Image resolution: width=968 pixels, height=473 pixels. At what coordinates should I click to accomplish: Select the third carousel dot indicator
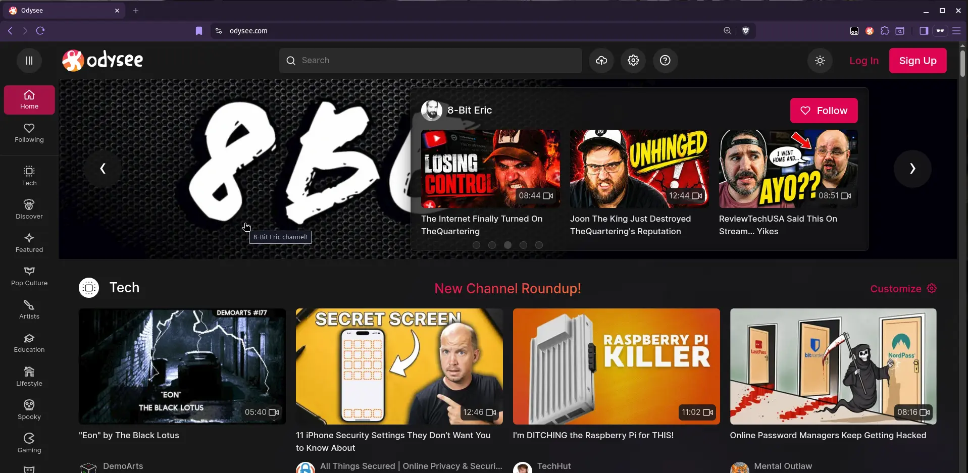(507, 245)
